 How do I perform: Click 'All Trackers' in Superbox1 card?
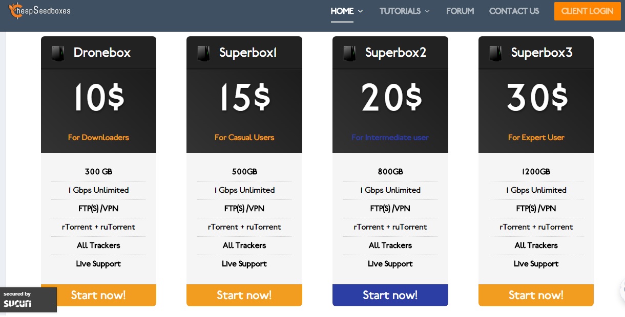244,245
